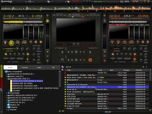Open the right deck loop dropdown arrow
The image size is (152, 114).
click(124, 49)
